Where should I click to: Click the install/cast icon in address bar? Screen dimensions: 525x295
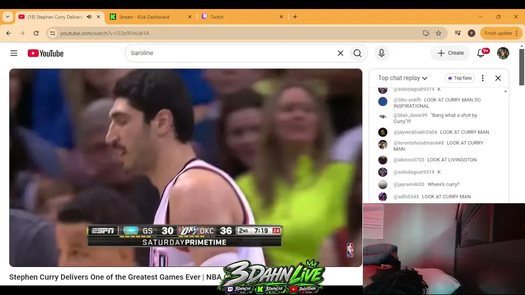pos(426,33)
